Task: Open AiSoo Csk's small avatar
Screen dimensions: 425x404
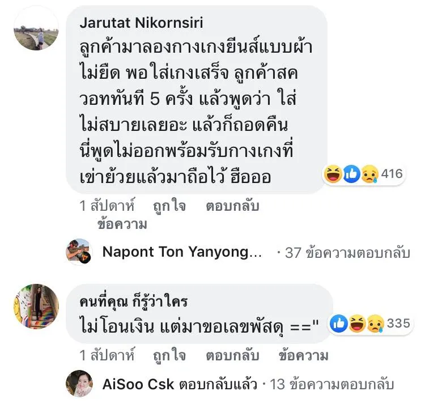Action: (79, 384)
